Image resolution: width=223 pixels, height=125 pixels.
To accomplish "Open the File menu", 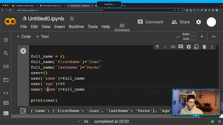I will pyautogui.click(x=24, y=27).
